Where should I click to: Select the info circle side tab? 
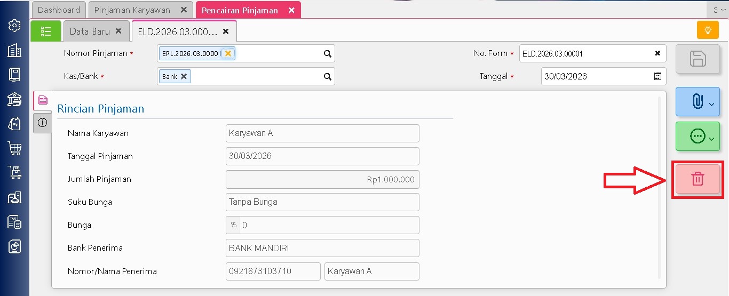point(42,123)
